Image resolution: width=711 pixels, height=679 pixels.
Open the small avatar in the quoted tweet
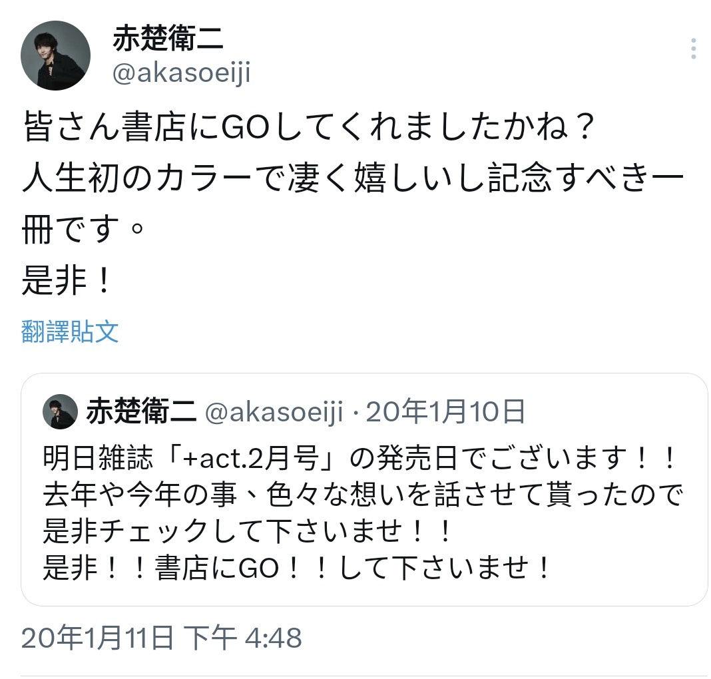pyautogui.click(x=60, y=411)
